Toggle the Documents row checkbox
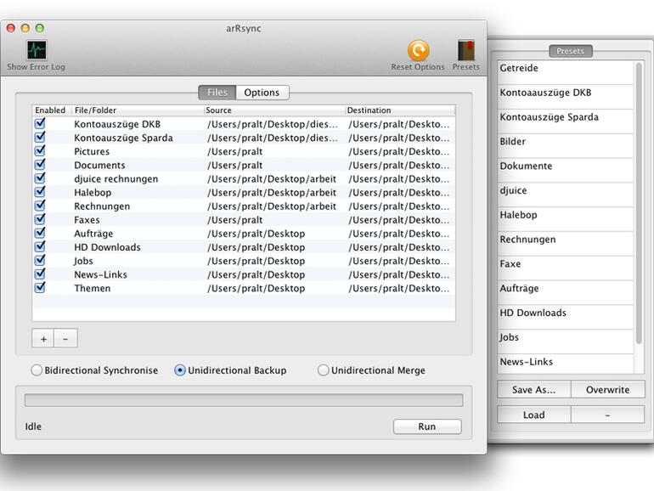The height and width of the screenshot is (491, 654). click(40, 165)
